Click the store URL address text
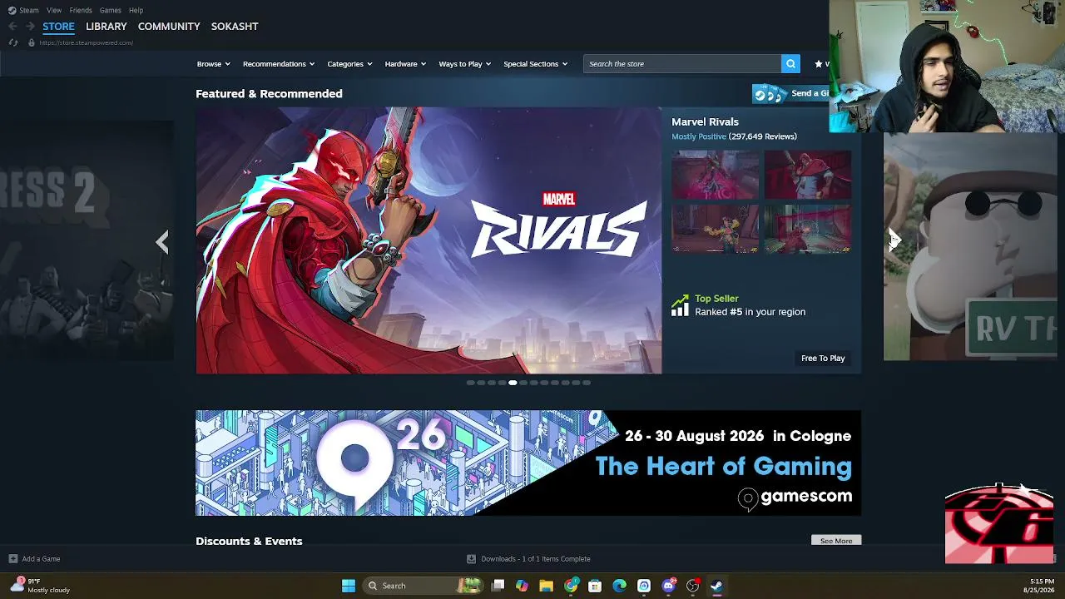Viewport: 1065px width, 599px height. [86, 42]
